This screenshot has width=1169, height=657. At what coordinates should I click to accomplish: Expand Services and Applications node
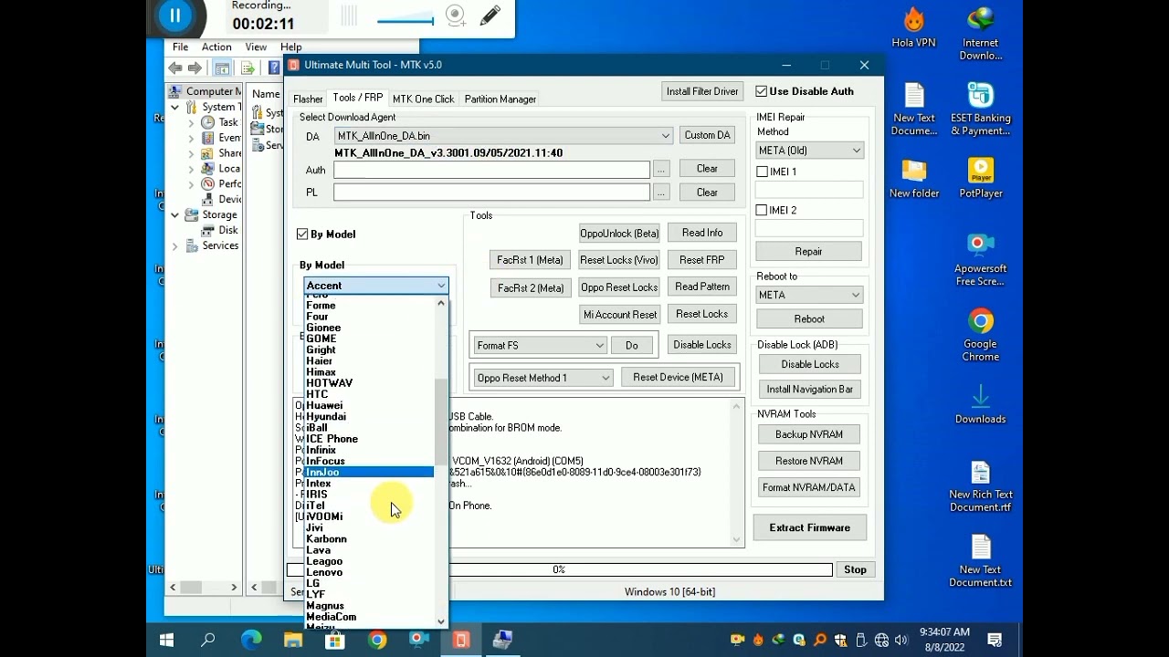coord(174,245)
